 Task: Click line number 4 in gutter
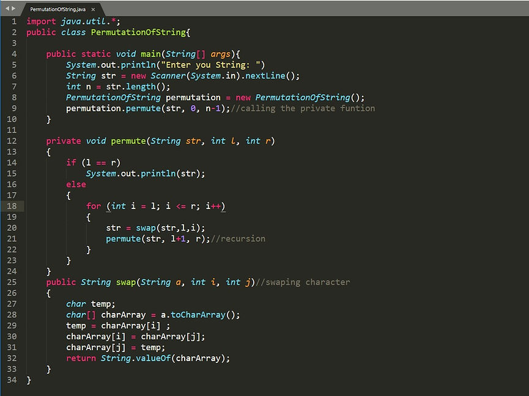click(14, 54)
